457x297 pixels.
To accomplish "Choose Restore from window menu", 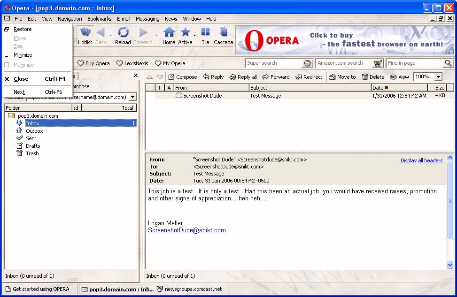I will point(37,29).
